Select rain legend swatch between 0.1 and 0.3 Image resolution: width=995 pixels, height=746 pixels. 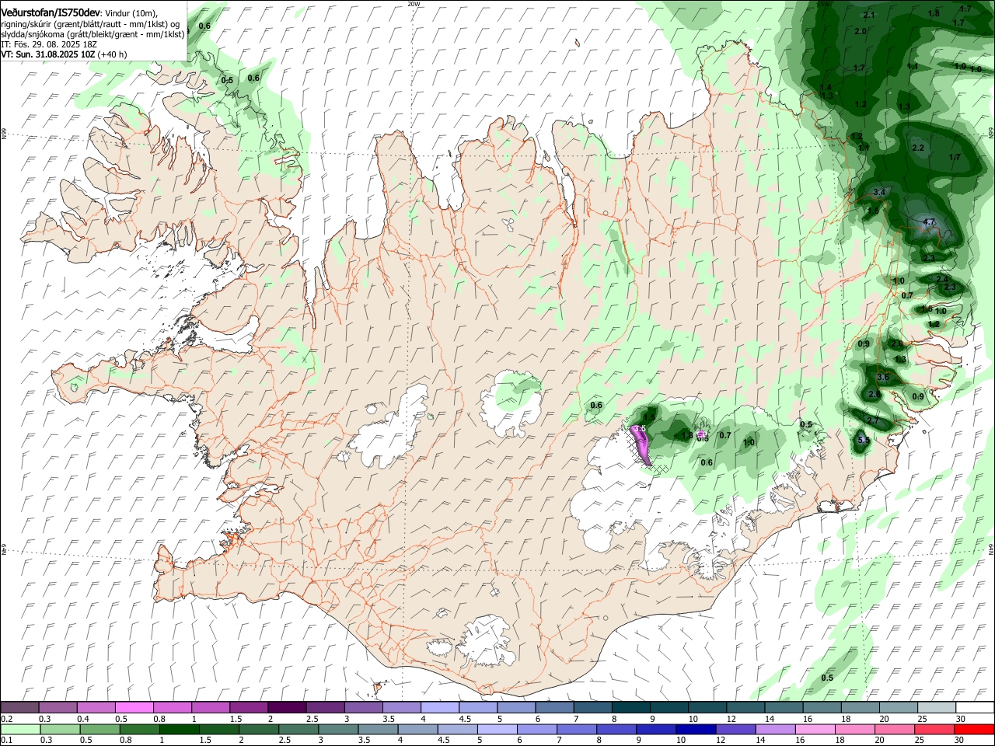pos(21,730)
